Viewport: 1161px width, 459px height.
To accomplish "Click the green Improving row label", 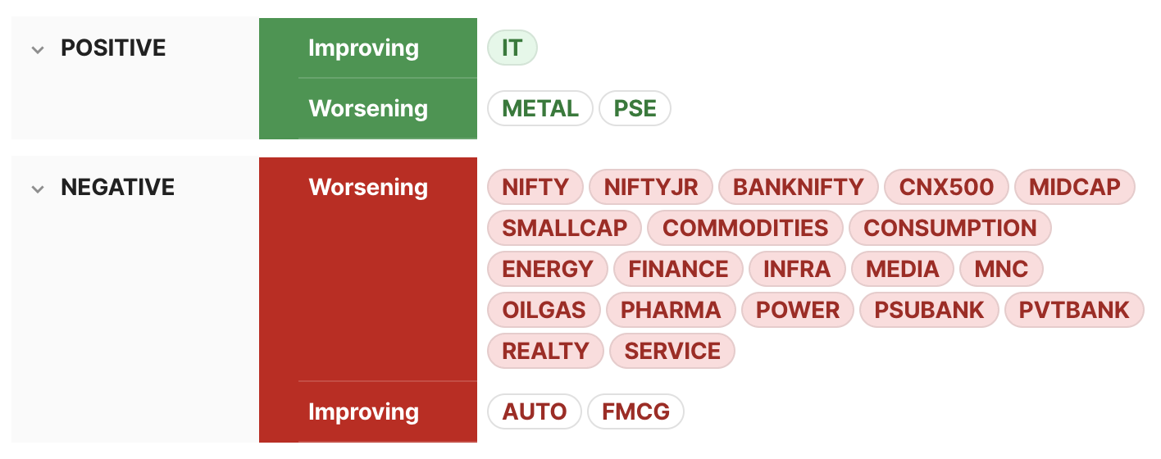I will click(363, 48).
